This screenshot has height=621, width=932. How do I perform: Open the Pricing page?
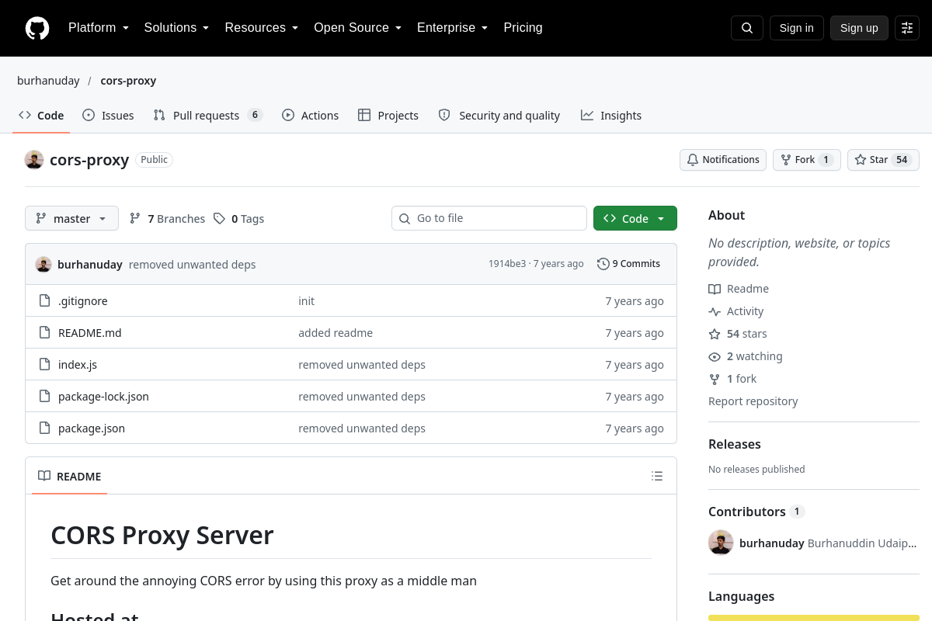(x=523, y=28)
